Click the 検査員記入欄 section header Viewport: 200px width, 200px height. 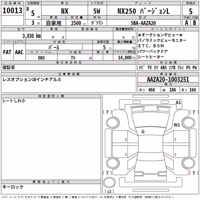[51, 96]
